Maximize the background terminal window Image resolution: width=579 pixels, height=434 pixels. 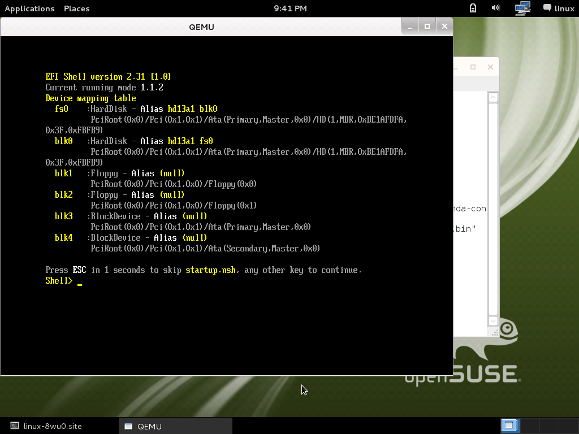[473, 67]
